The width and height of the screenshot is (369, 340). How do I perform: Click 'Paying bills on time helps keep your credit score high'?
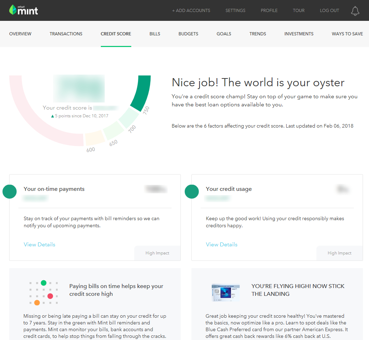click(x=116, y=290)
